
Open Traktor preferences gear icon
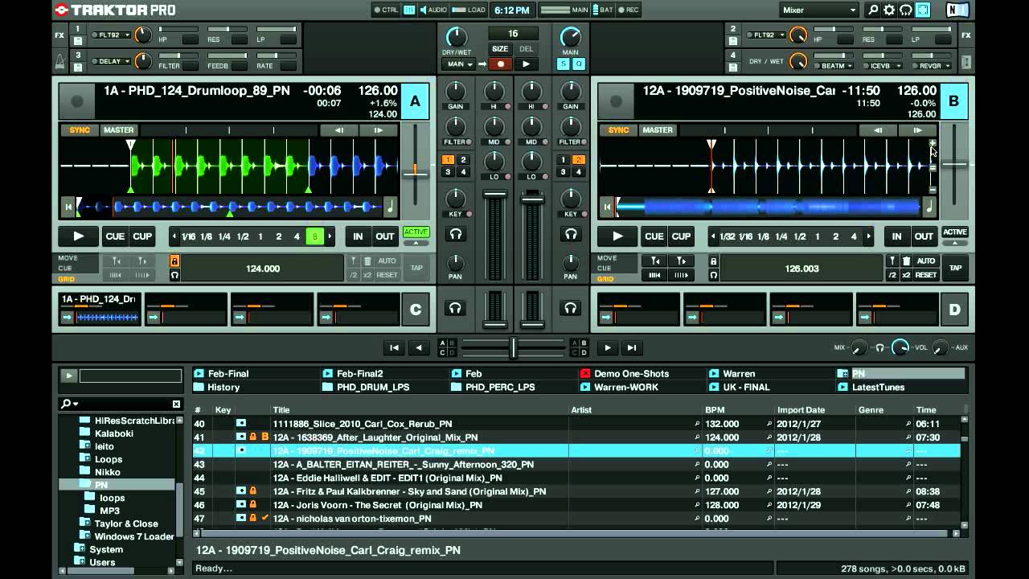coord(889,10)
